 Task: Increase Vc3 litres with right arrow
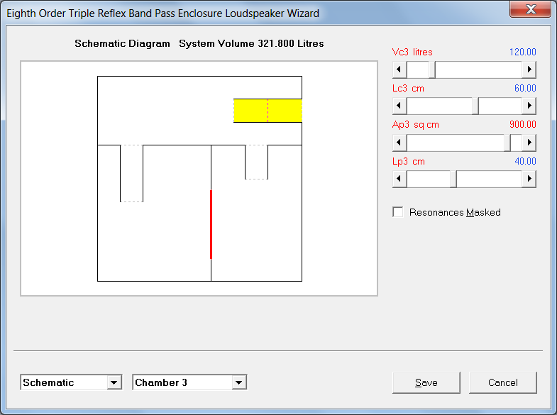pyautogui.click(x=529, y=70)
